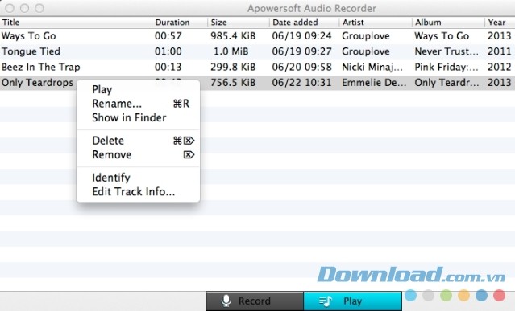
Task: Click Grouplove artist in Ways To Go row
Action: point(366,35)
